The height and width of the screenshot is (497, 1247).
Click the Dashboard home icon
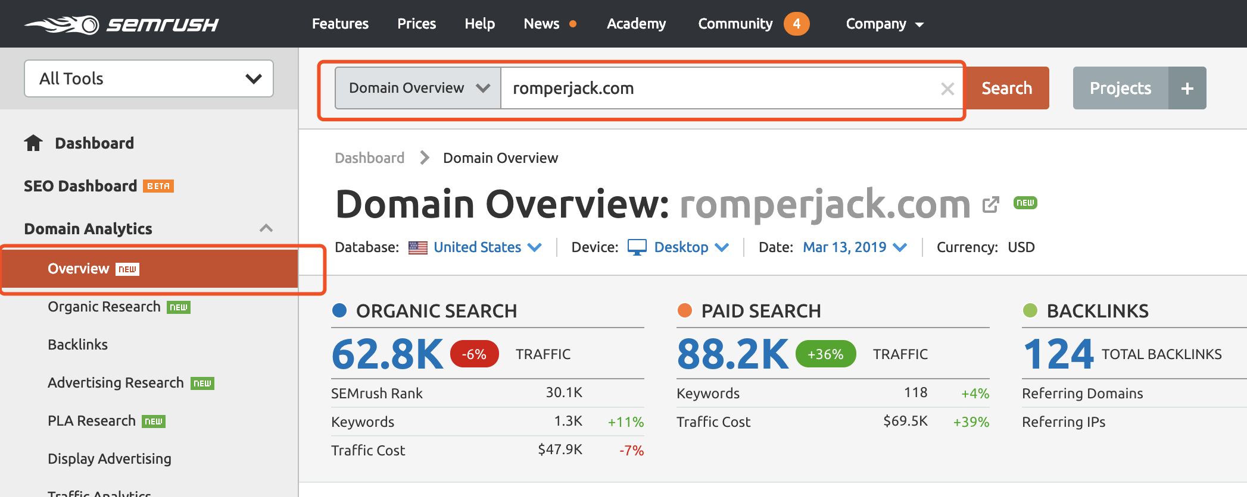(33, 143)
